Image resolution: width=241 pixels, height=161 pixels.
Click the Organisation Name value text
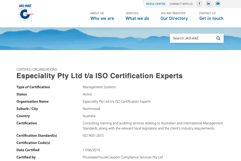[x=117, y=101]
